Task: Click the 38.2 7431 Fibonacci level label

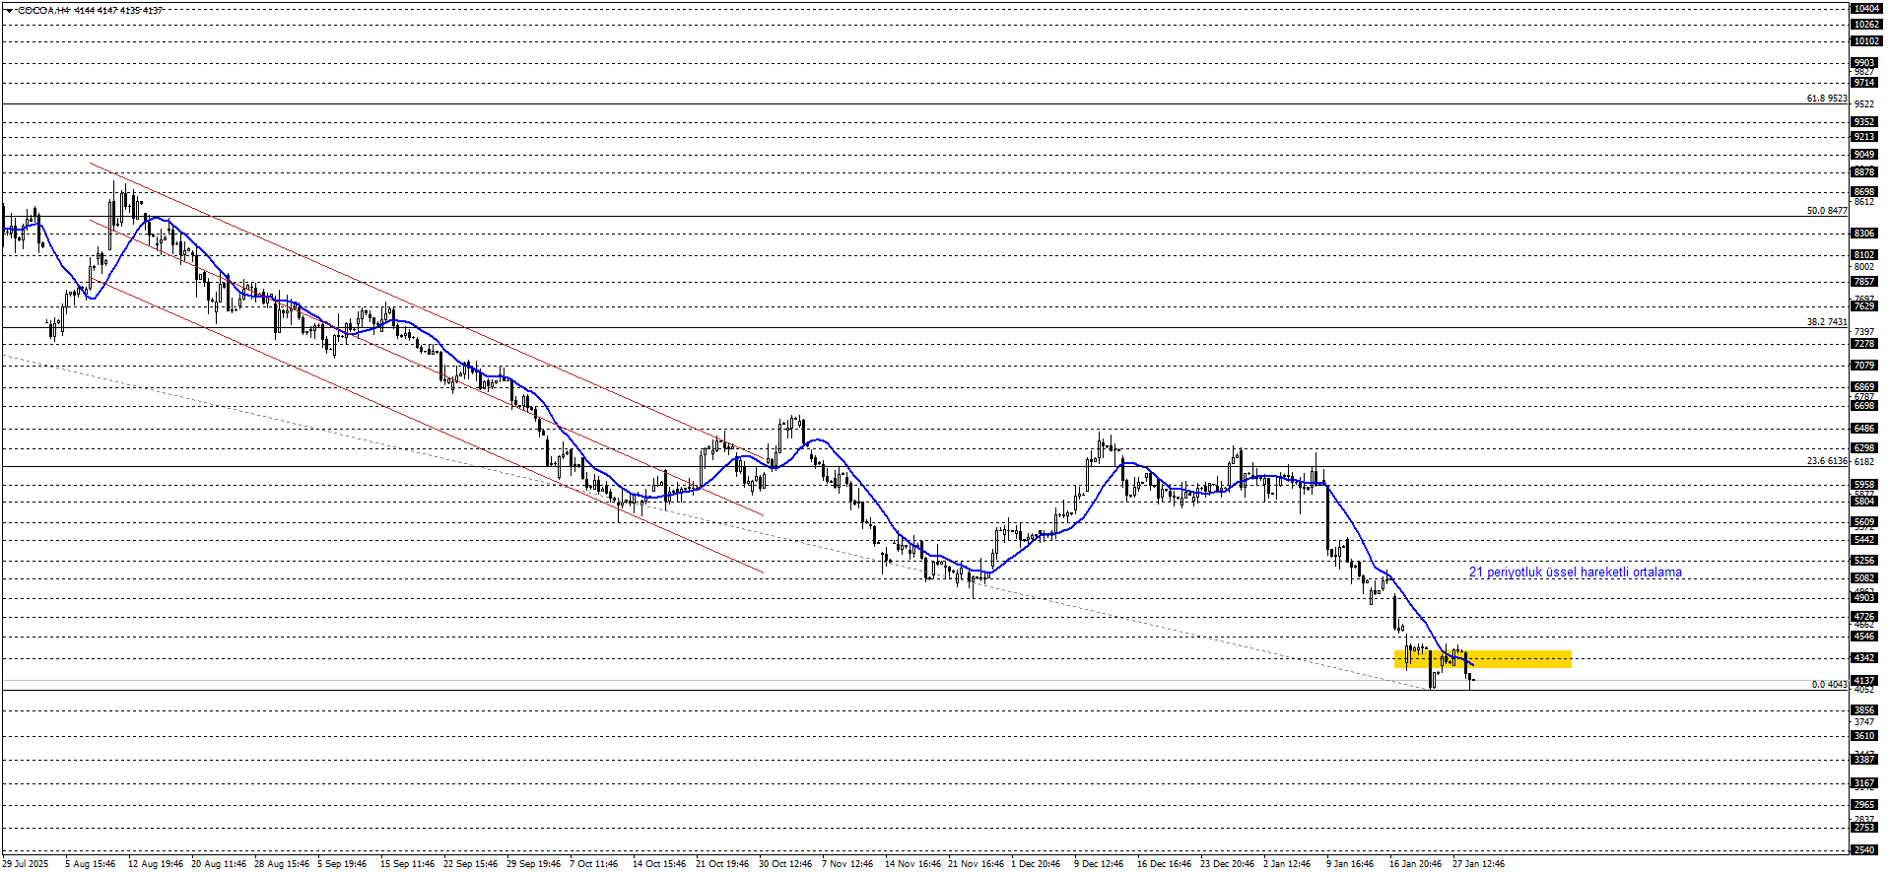Action: [1826, 322]
